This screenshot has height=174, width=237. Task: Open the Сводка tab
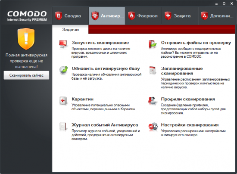(70, 16)
